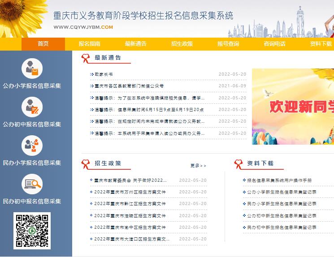Select the 咨询电话 navigation item

coord(274,44)
